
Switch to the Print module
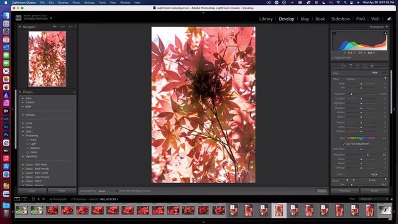[361, 19]
